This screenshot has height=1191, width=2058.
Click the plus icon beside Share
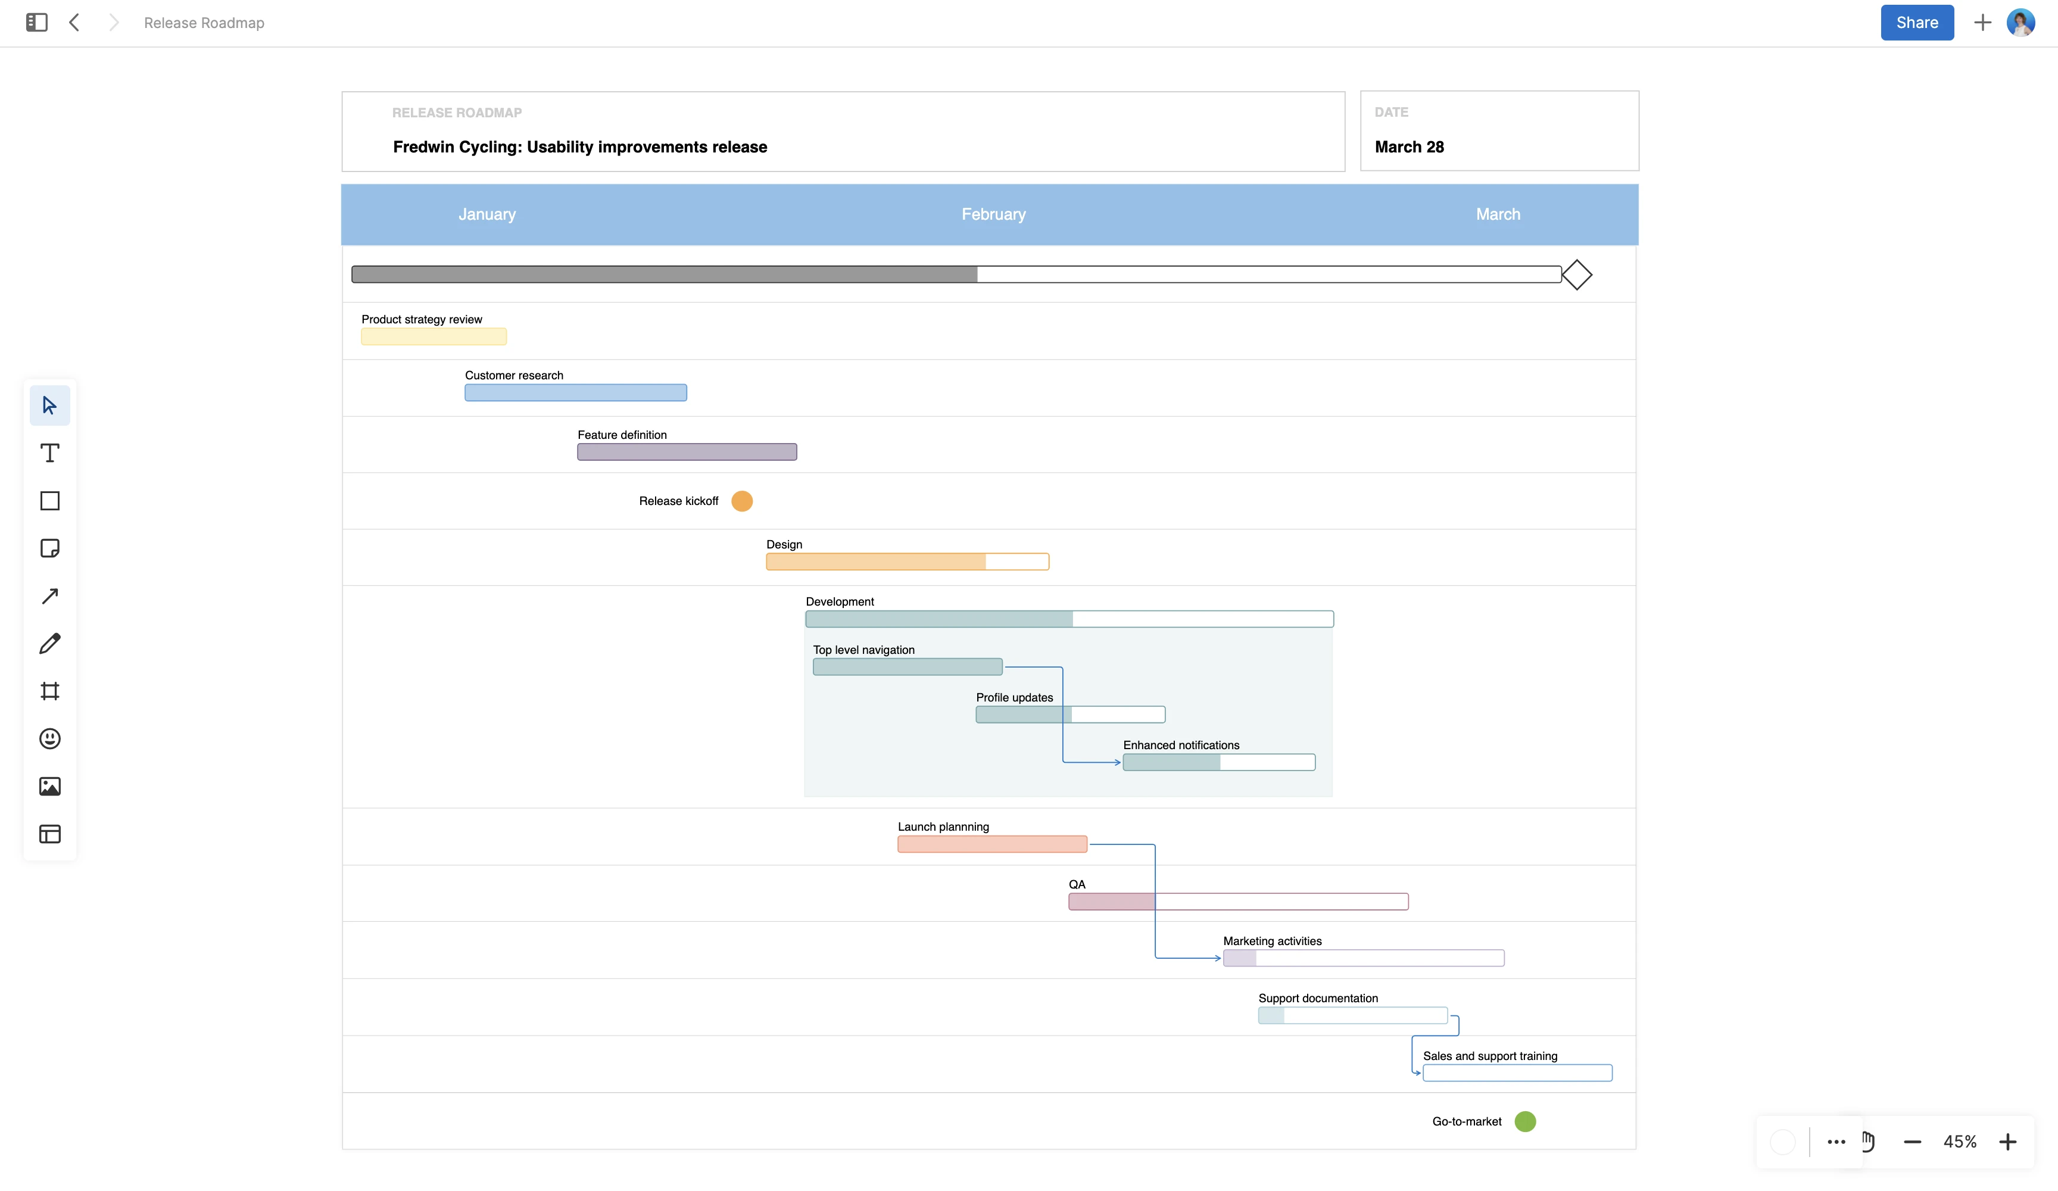coord(1982,23)
